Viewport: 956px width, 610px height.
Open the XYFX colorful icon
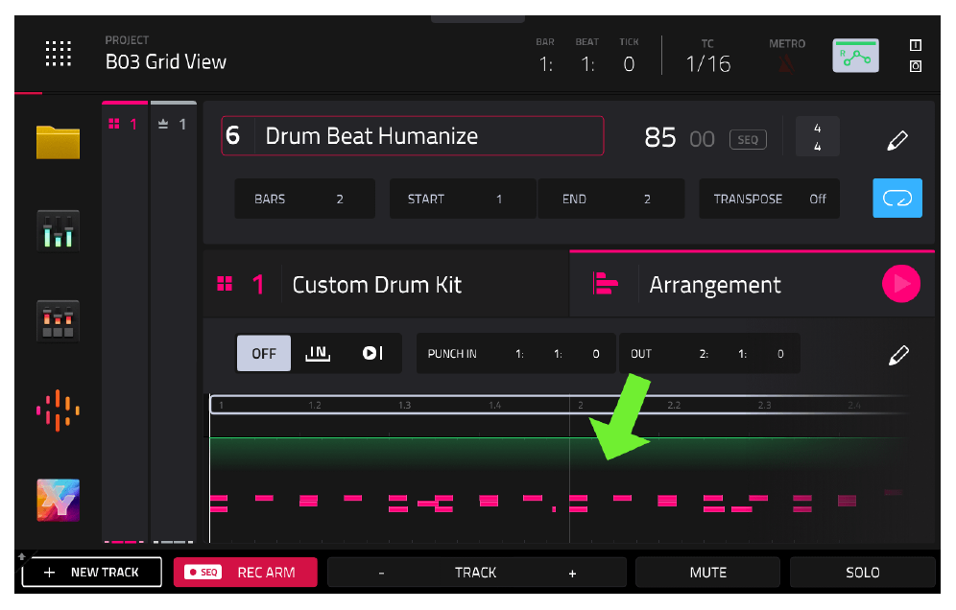click(x=58, y=500)
